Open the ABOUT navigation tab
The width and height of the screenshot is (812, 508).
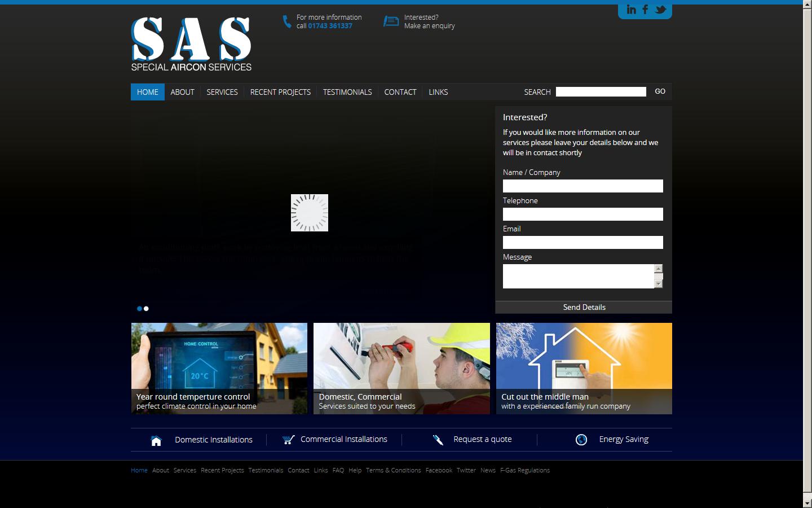coord(182,91)
